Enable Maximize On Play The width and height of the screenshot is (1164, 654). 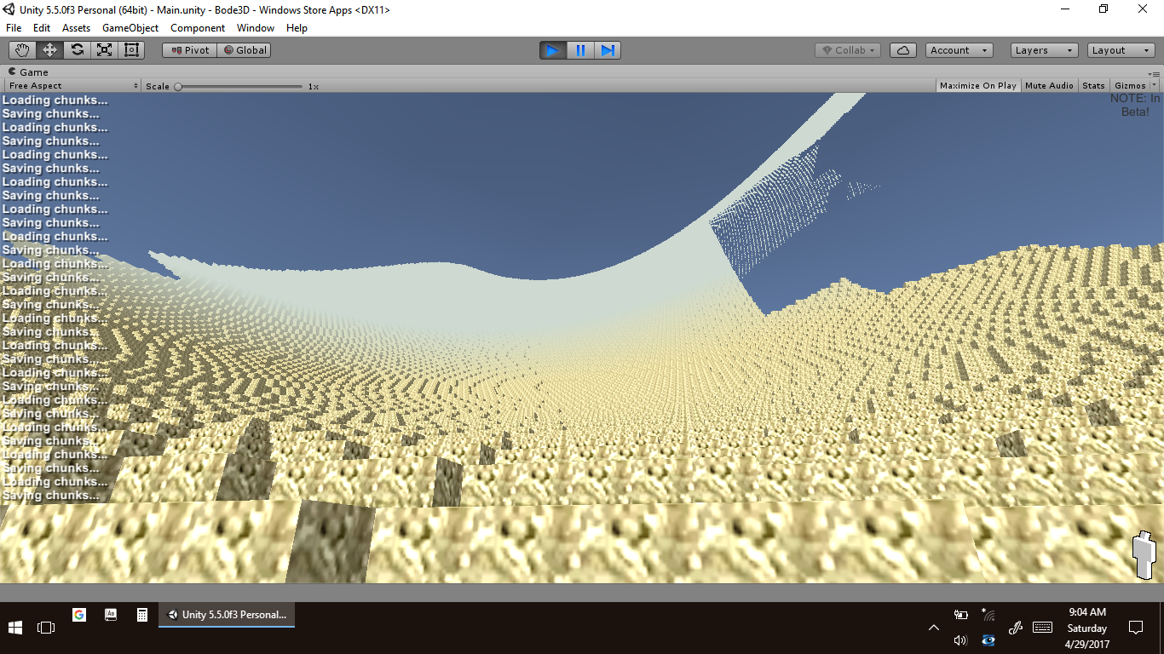[977, 86]
